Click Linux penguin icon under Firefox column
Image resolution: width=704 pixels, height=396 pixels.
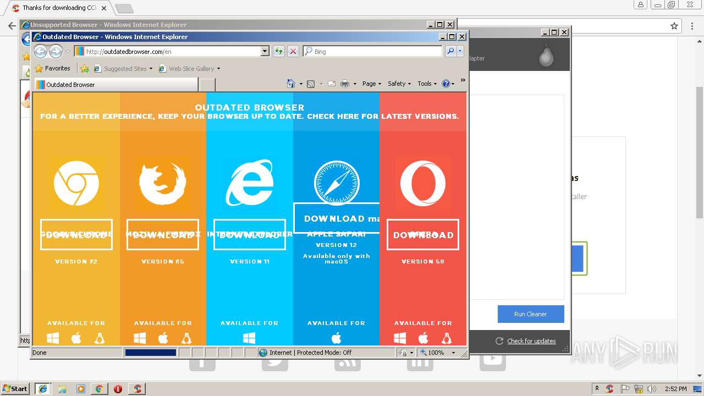tap(186, 338)
